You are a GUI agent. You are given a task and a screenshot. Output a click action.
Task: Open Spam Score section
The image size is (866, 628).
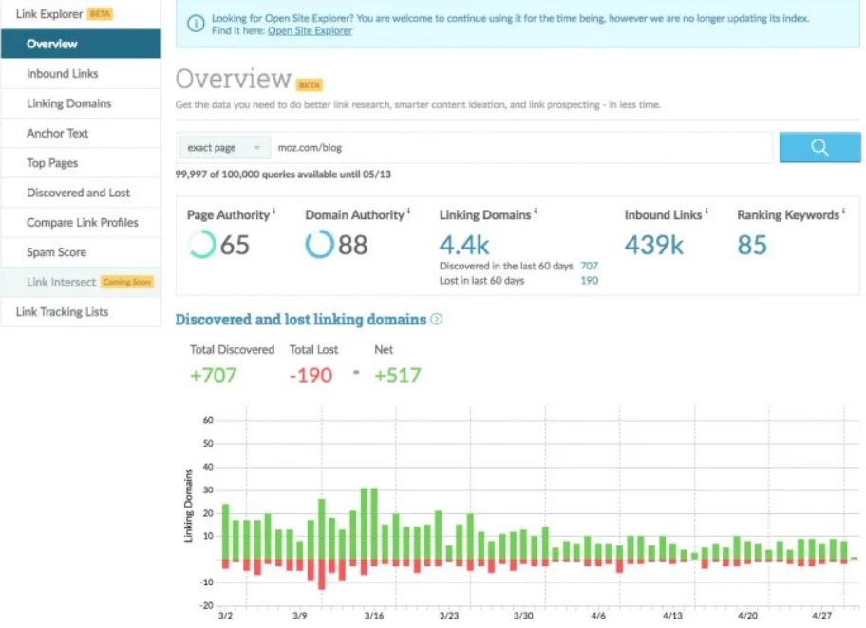pyautogui.click(x=82, y=252)
